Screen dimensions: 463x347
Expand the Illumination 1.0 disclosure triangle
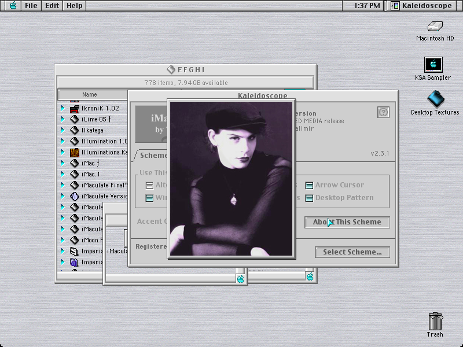tap(63, 141)
